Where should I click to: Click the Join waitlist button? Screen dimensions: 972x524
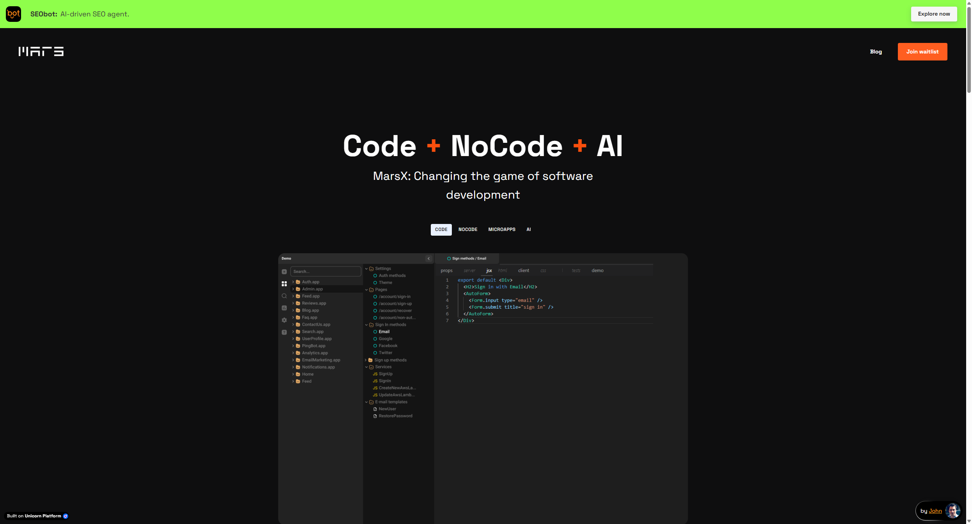click(x=922, y=52)
